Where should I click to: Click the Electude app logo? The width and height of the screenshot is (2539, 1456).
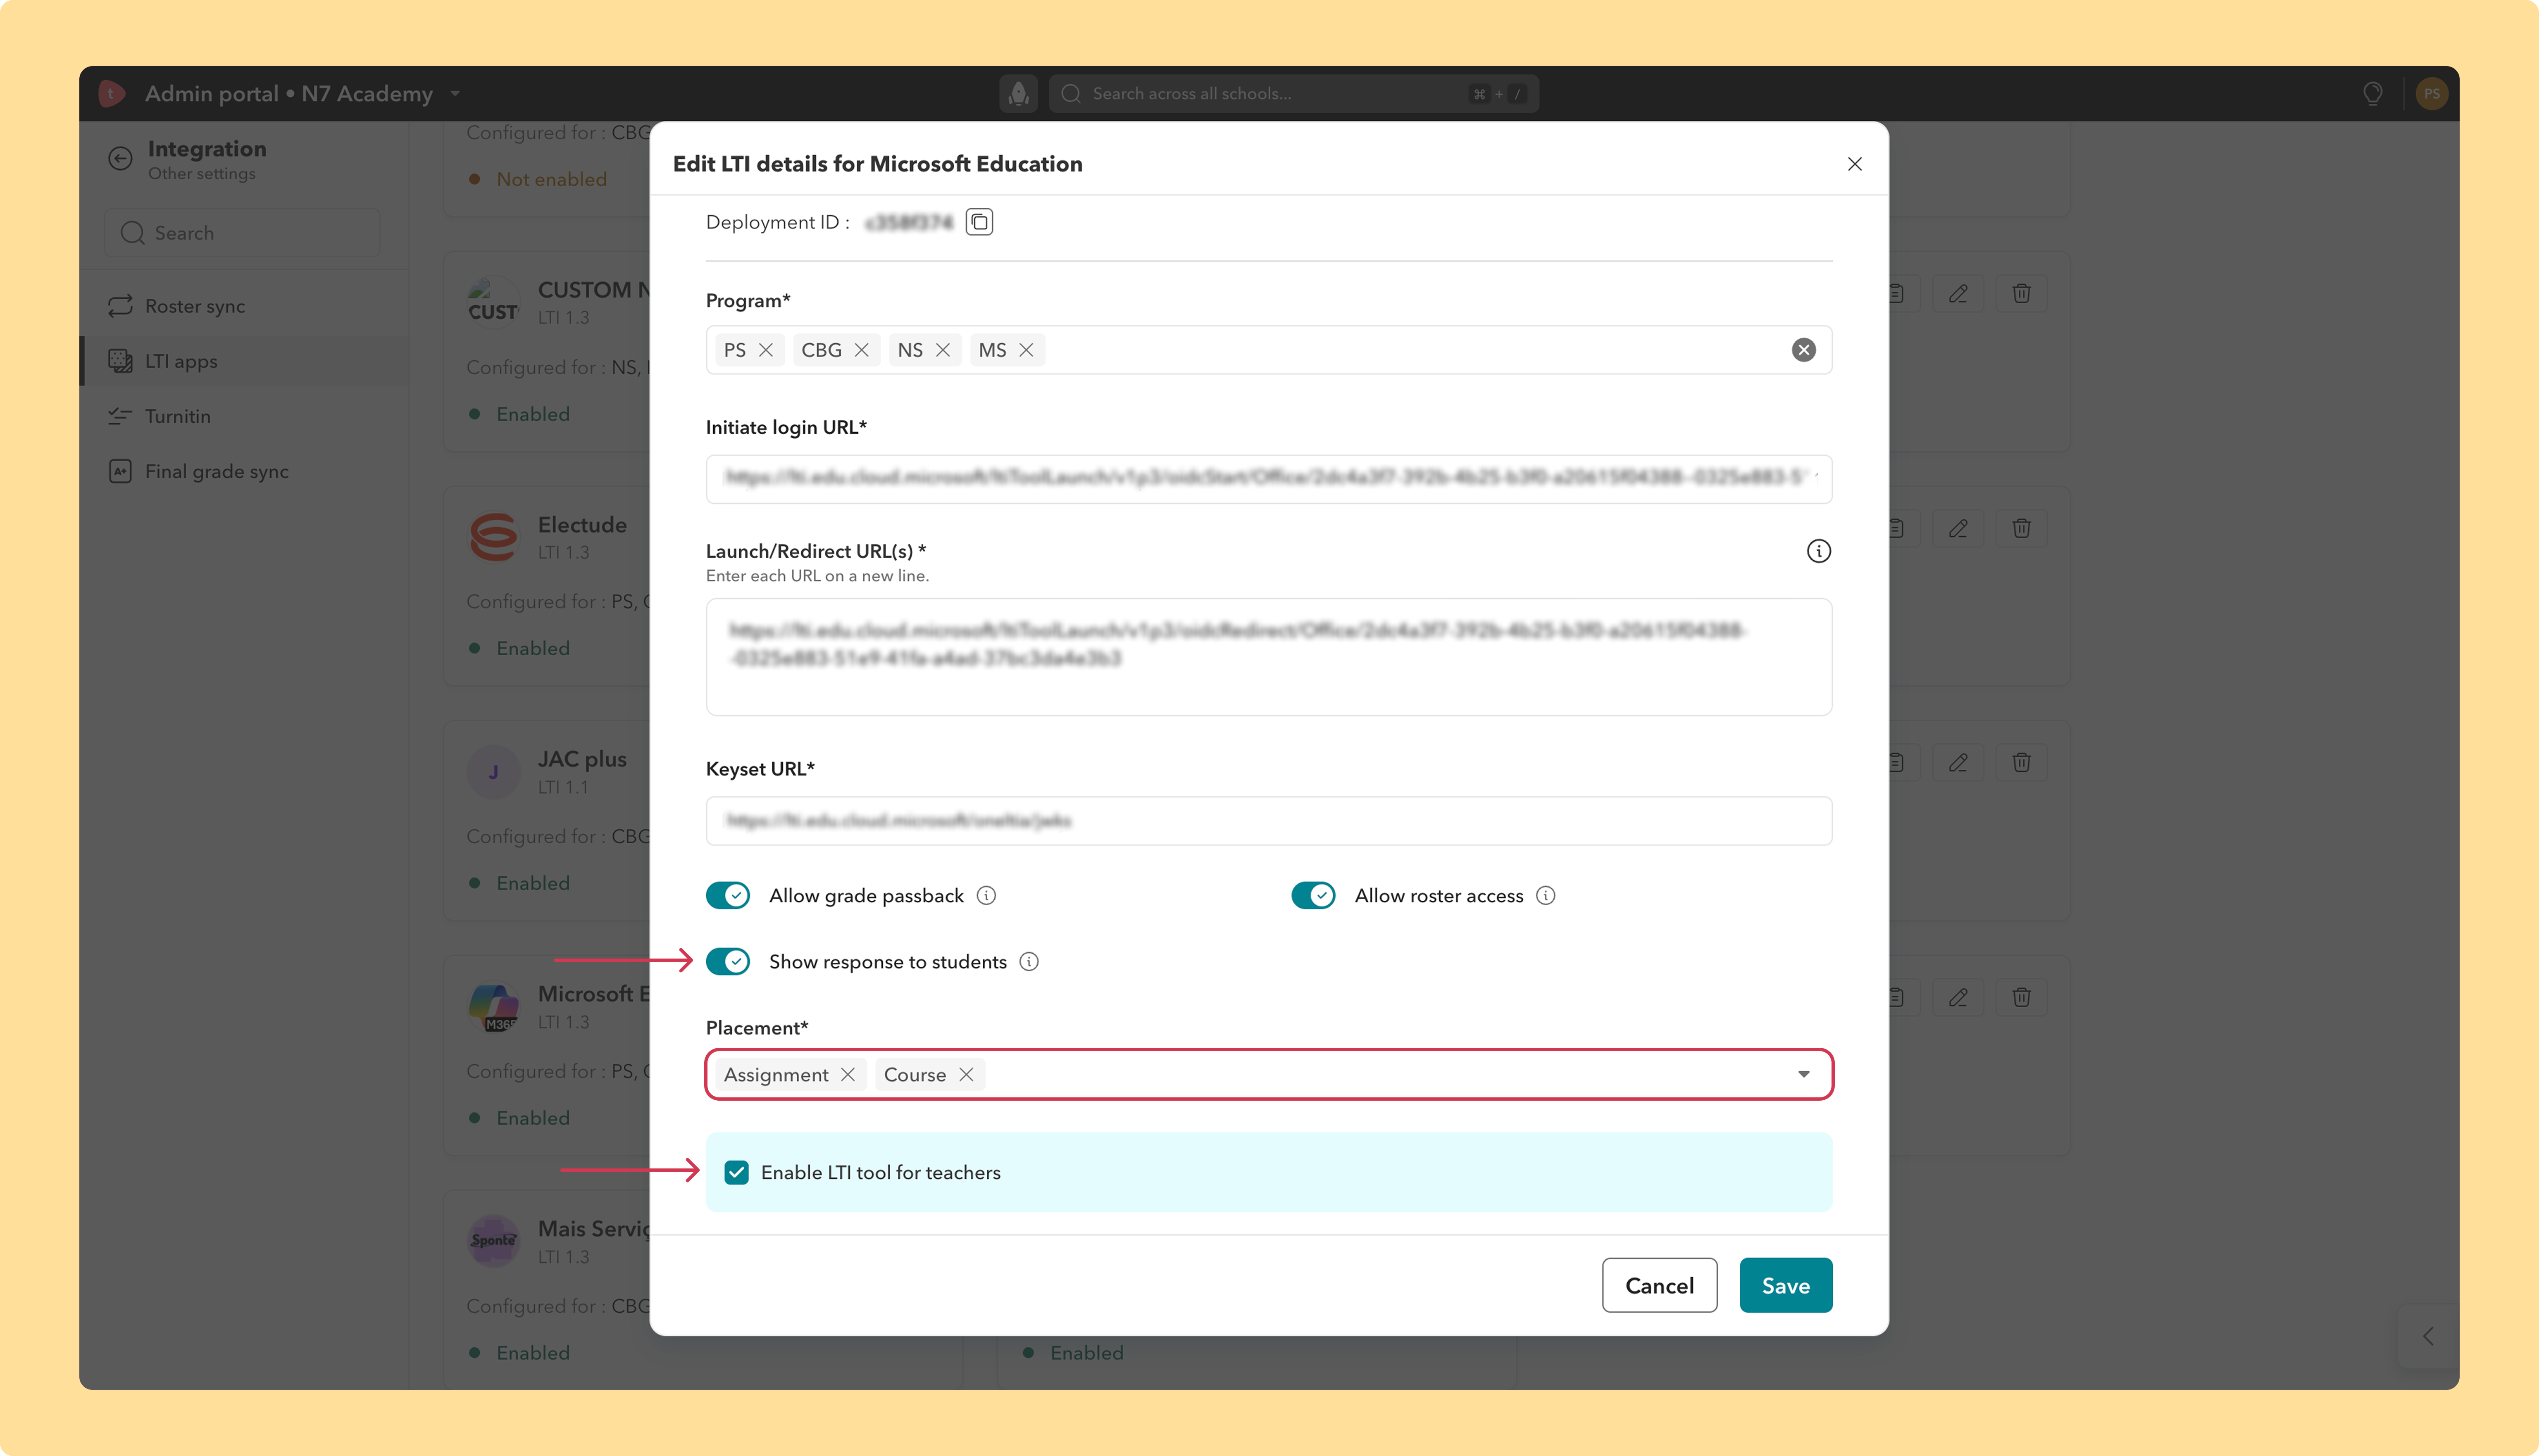[493, 537]
